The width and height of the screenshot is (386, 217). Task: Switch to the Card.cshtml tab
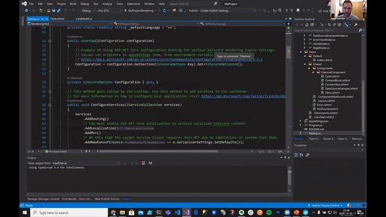57,19
